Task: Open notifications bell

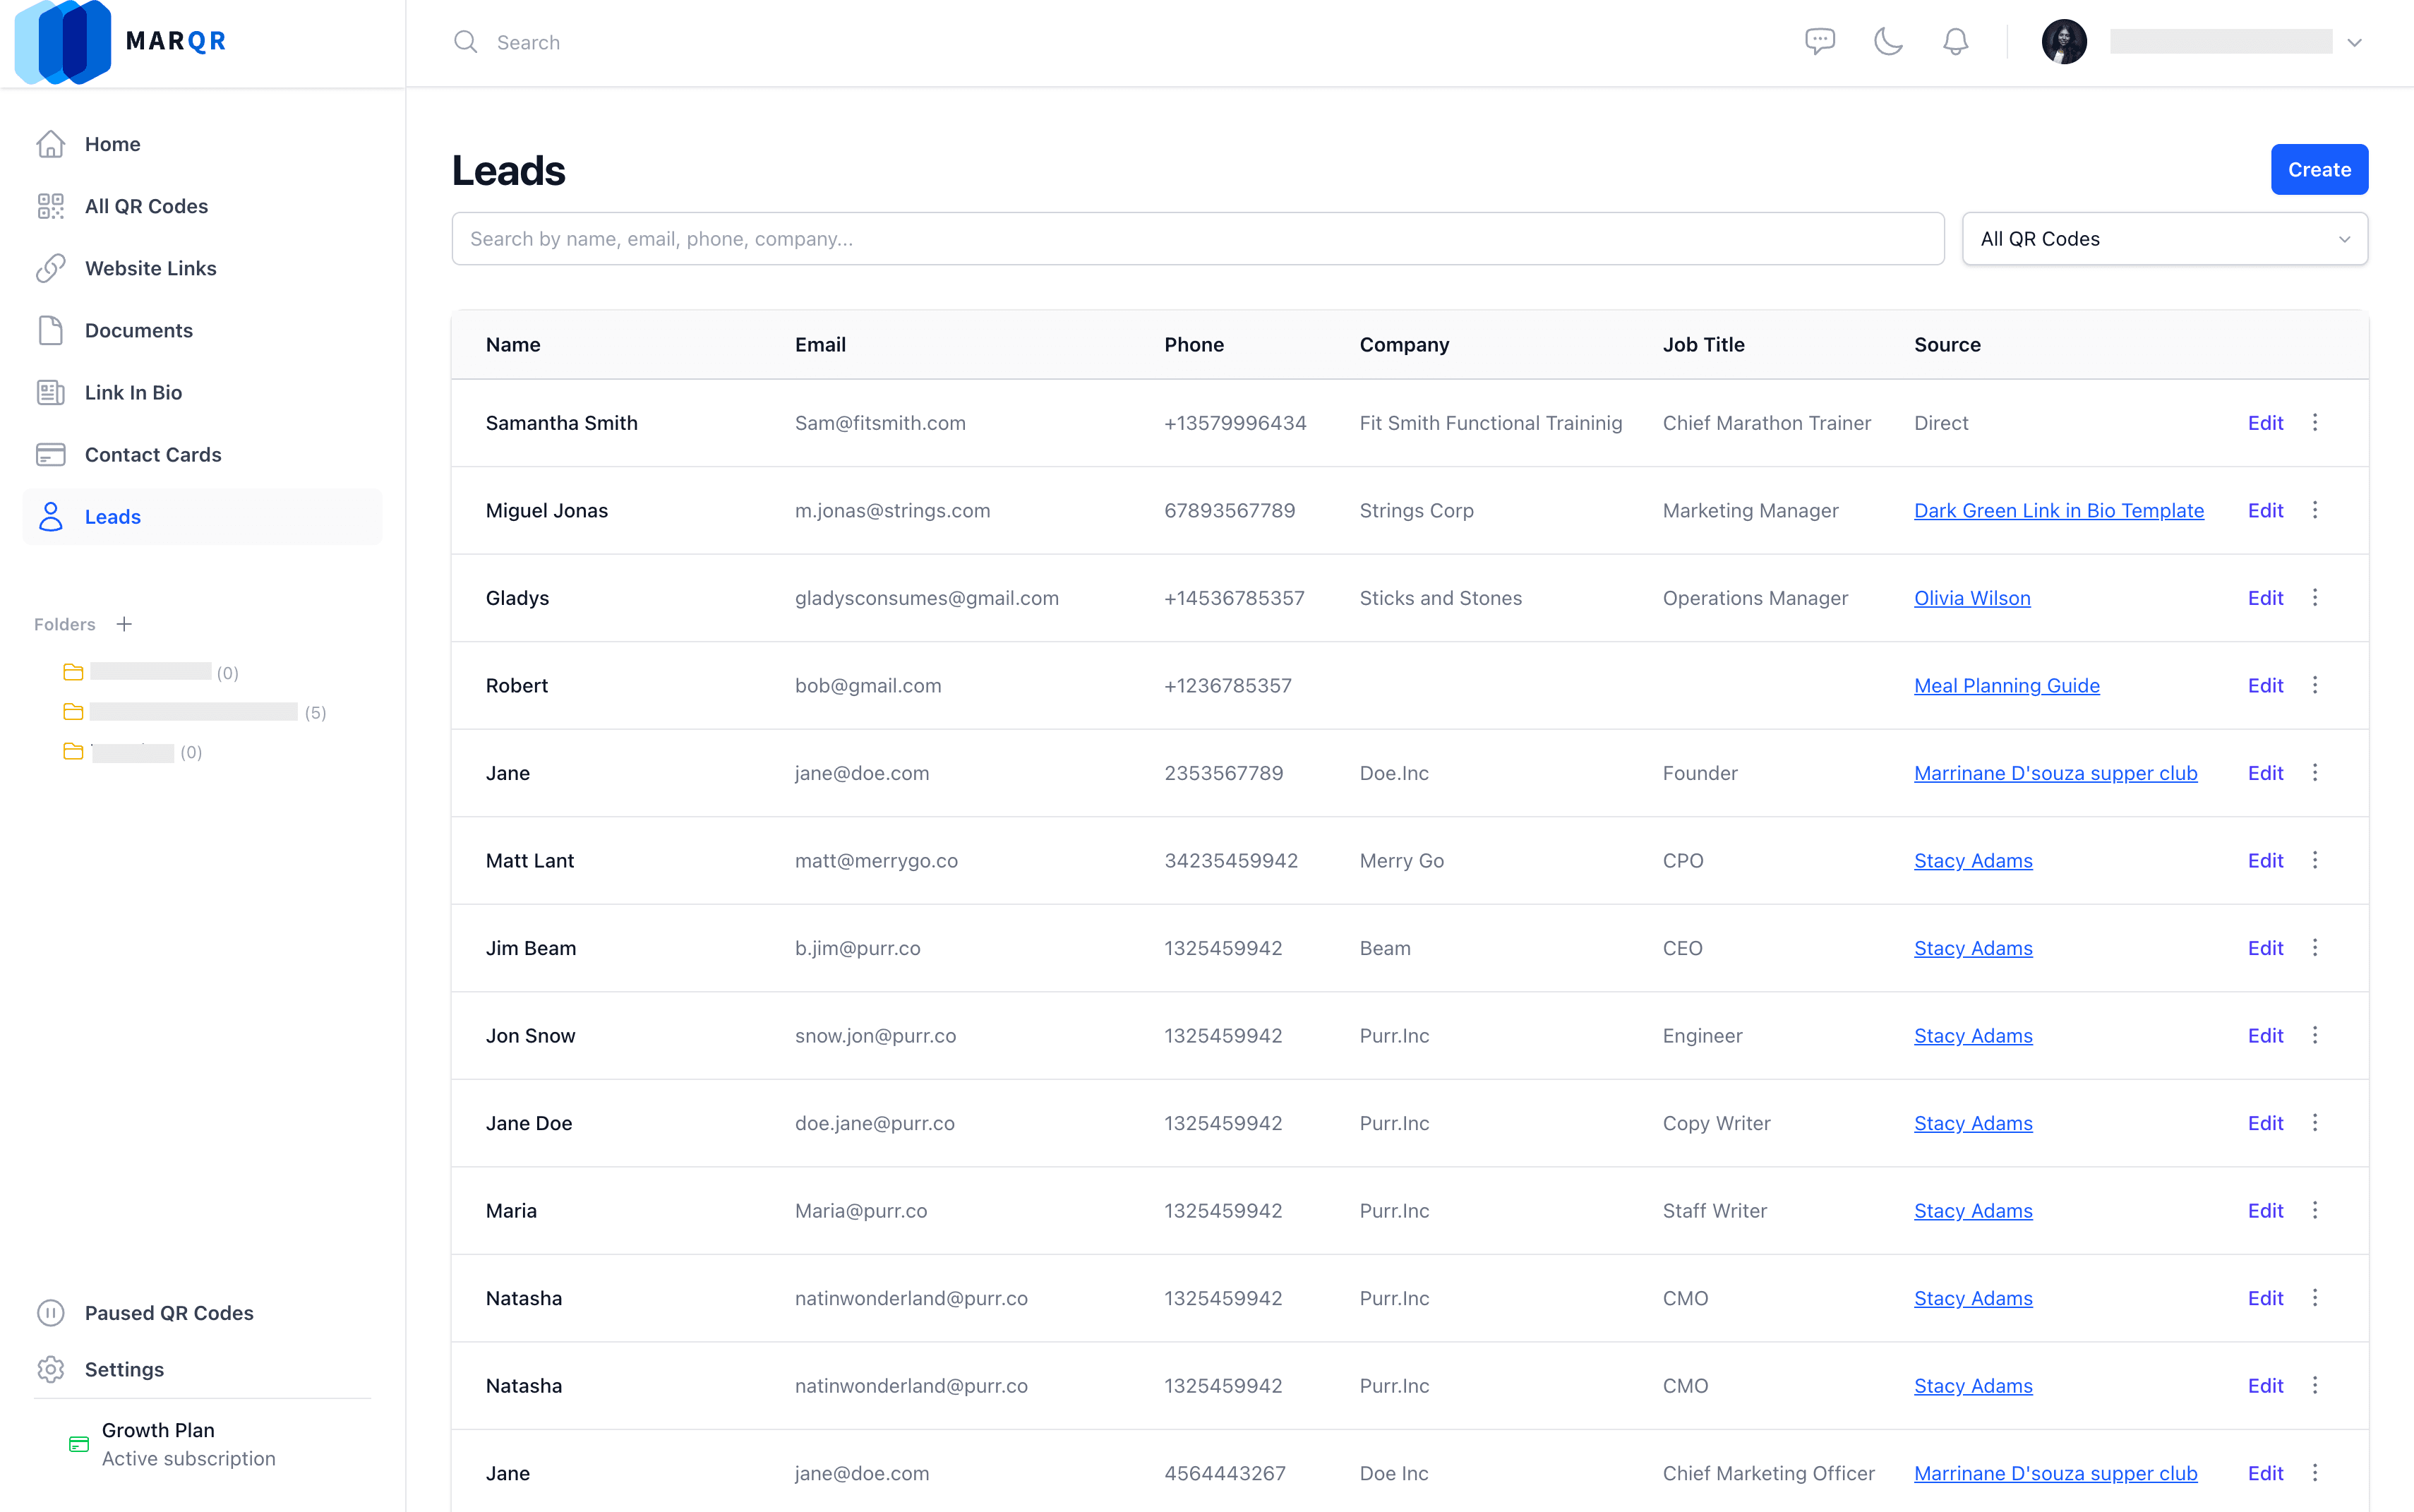Action: point(1955,42)
